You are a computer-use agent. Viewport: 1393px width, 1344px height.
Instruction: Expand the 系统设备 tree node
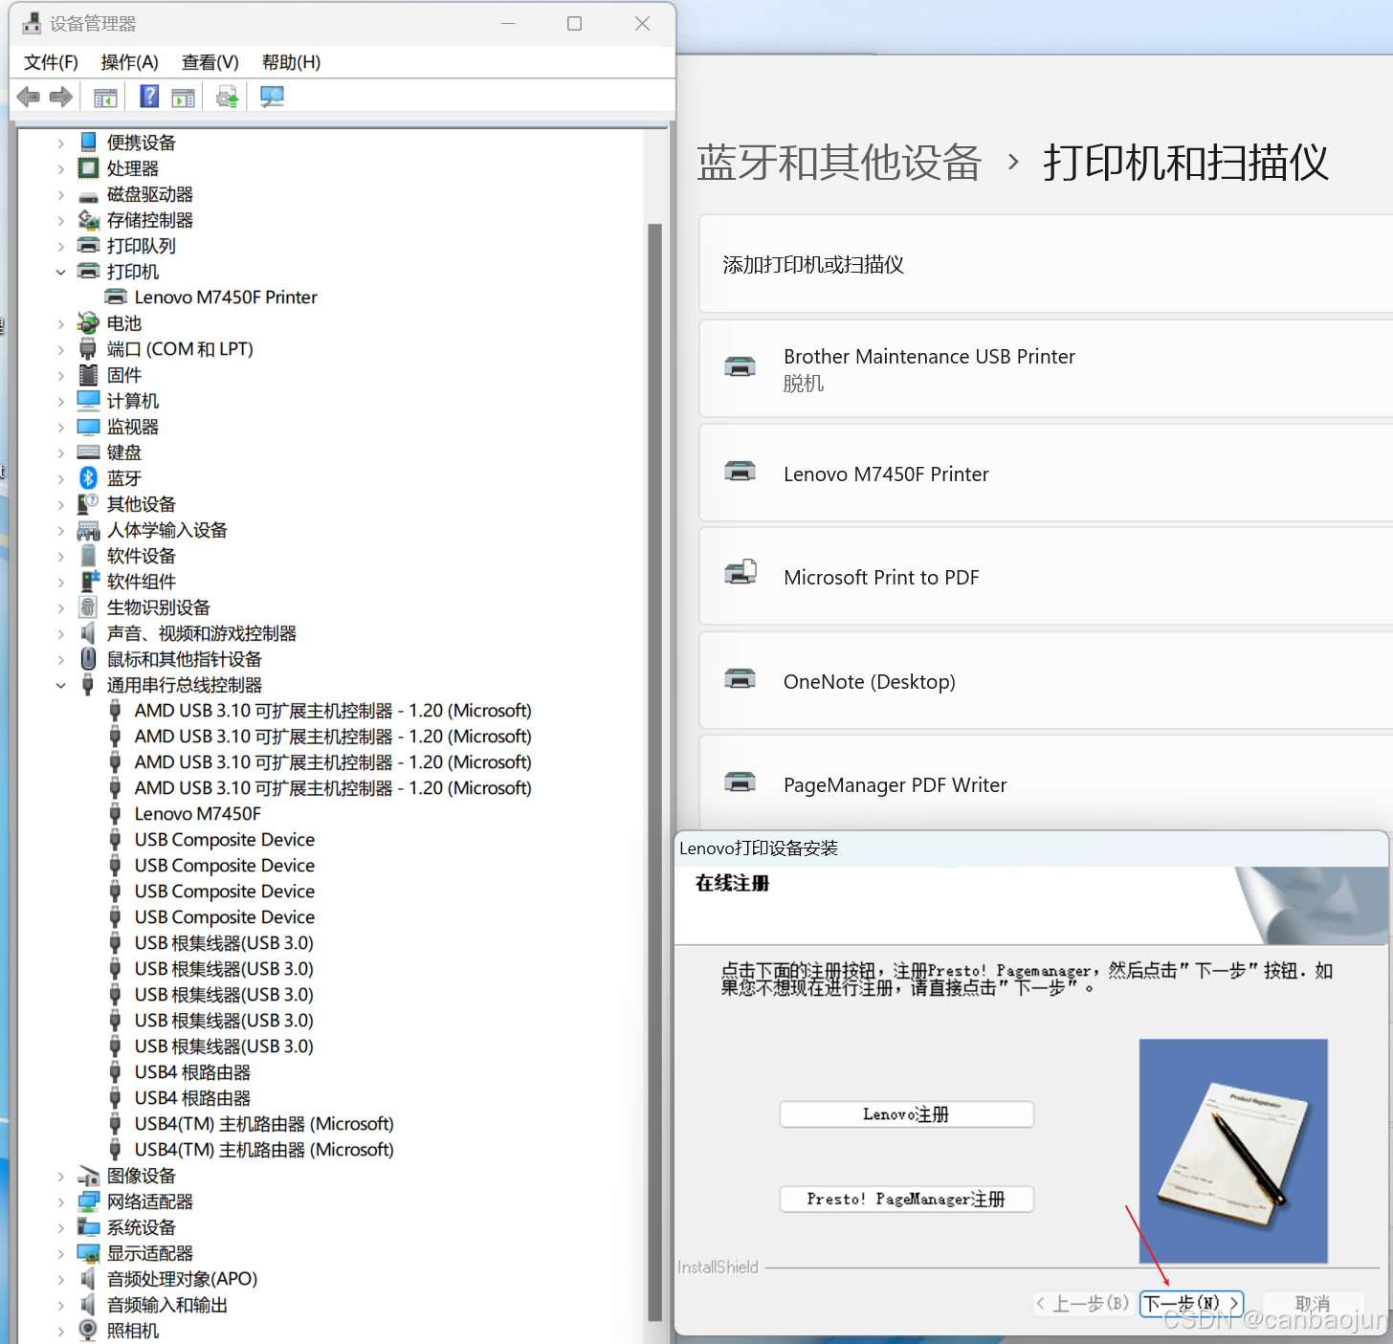(x=61, y=1227)
